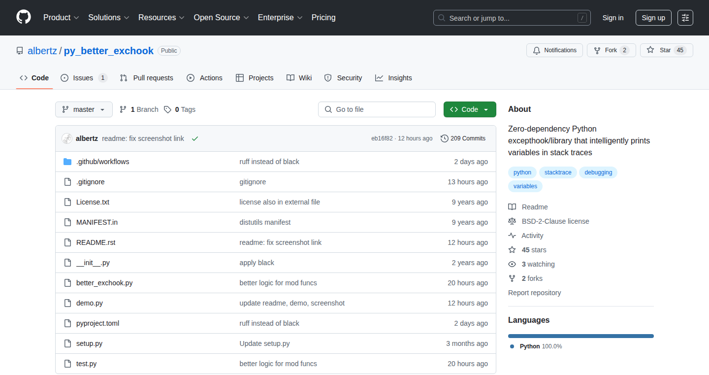Click the green commit status checkmark
This screenshot has width=709, height=375.
[195, 139]
